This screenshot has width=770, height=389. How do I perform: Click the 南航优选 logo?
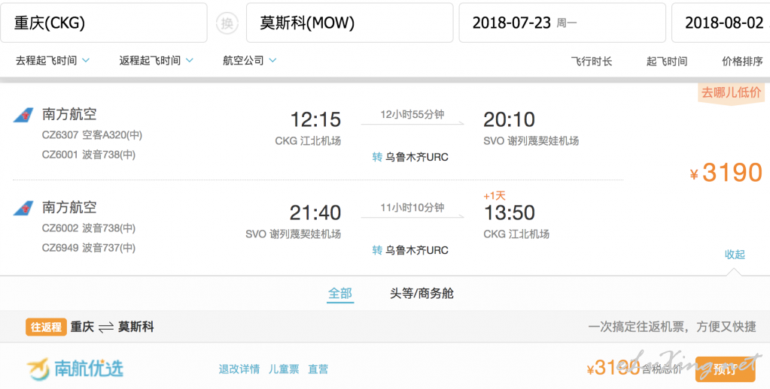tap(75, 369)
